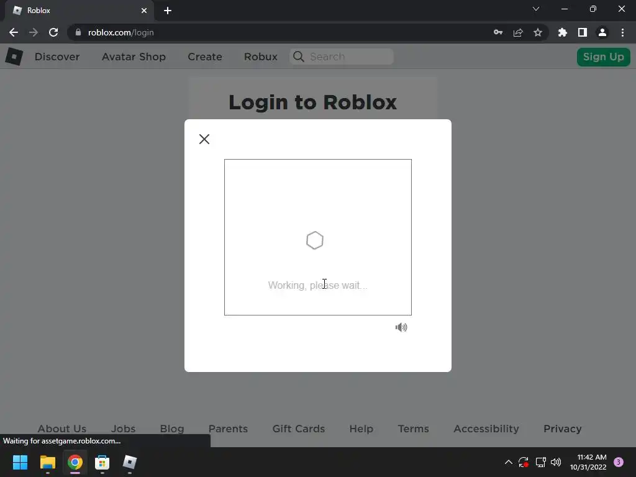
Task: Open File Explorer from taskbar
Action: point(47,462)
